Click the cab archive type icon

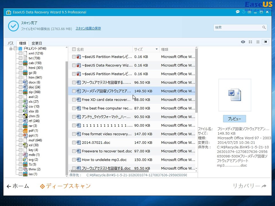click(x=25, y=63)
